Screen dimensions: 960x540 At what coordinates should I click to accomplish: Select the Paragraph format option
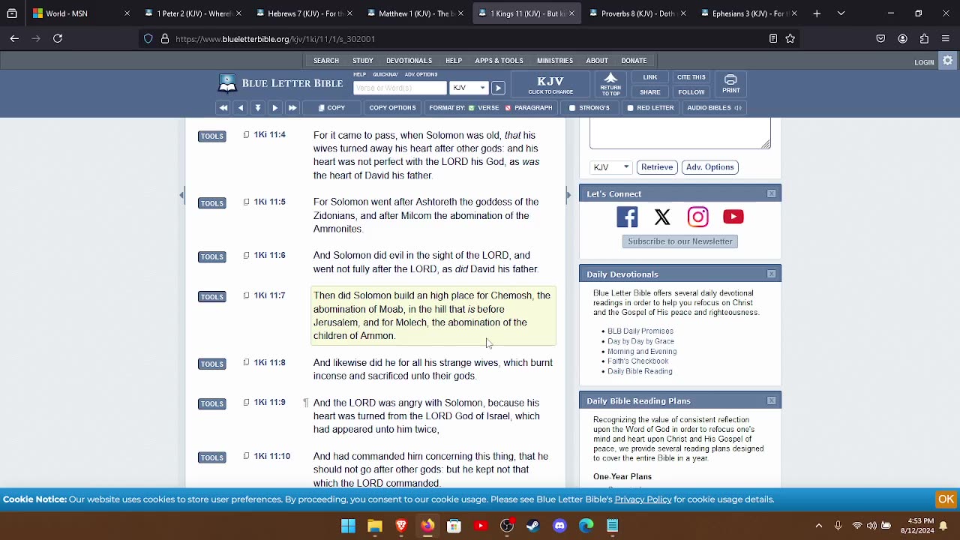(x=528, y=108)
